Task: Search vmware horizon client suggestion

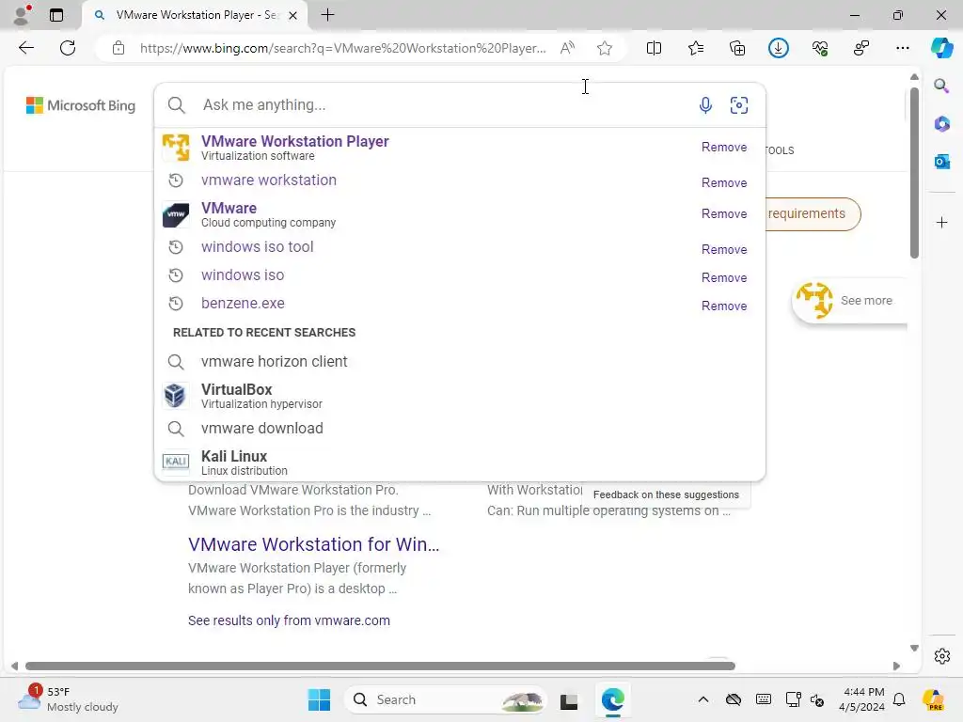Action: tap(274, 362)
